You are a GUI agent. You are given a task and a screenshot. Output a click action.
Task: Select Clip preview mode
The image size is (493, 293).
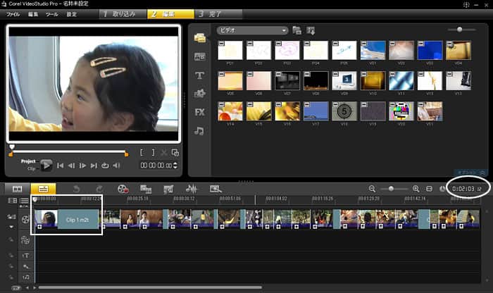coord(31,169)
